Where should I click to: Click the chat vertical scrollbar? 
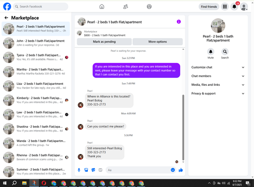183,127
